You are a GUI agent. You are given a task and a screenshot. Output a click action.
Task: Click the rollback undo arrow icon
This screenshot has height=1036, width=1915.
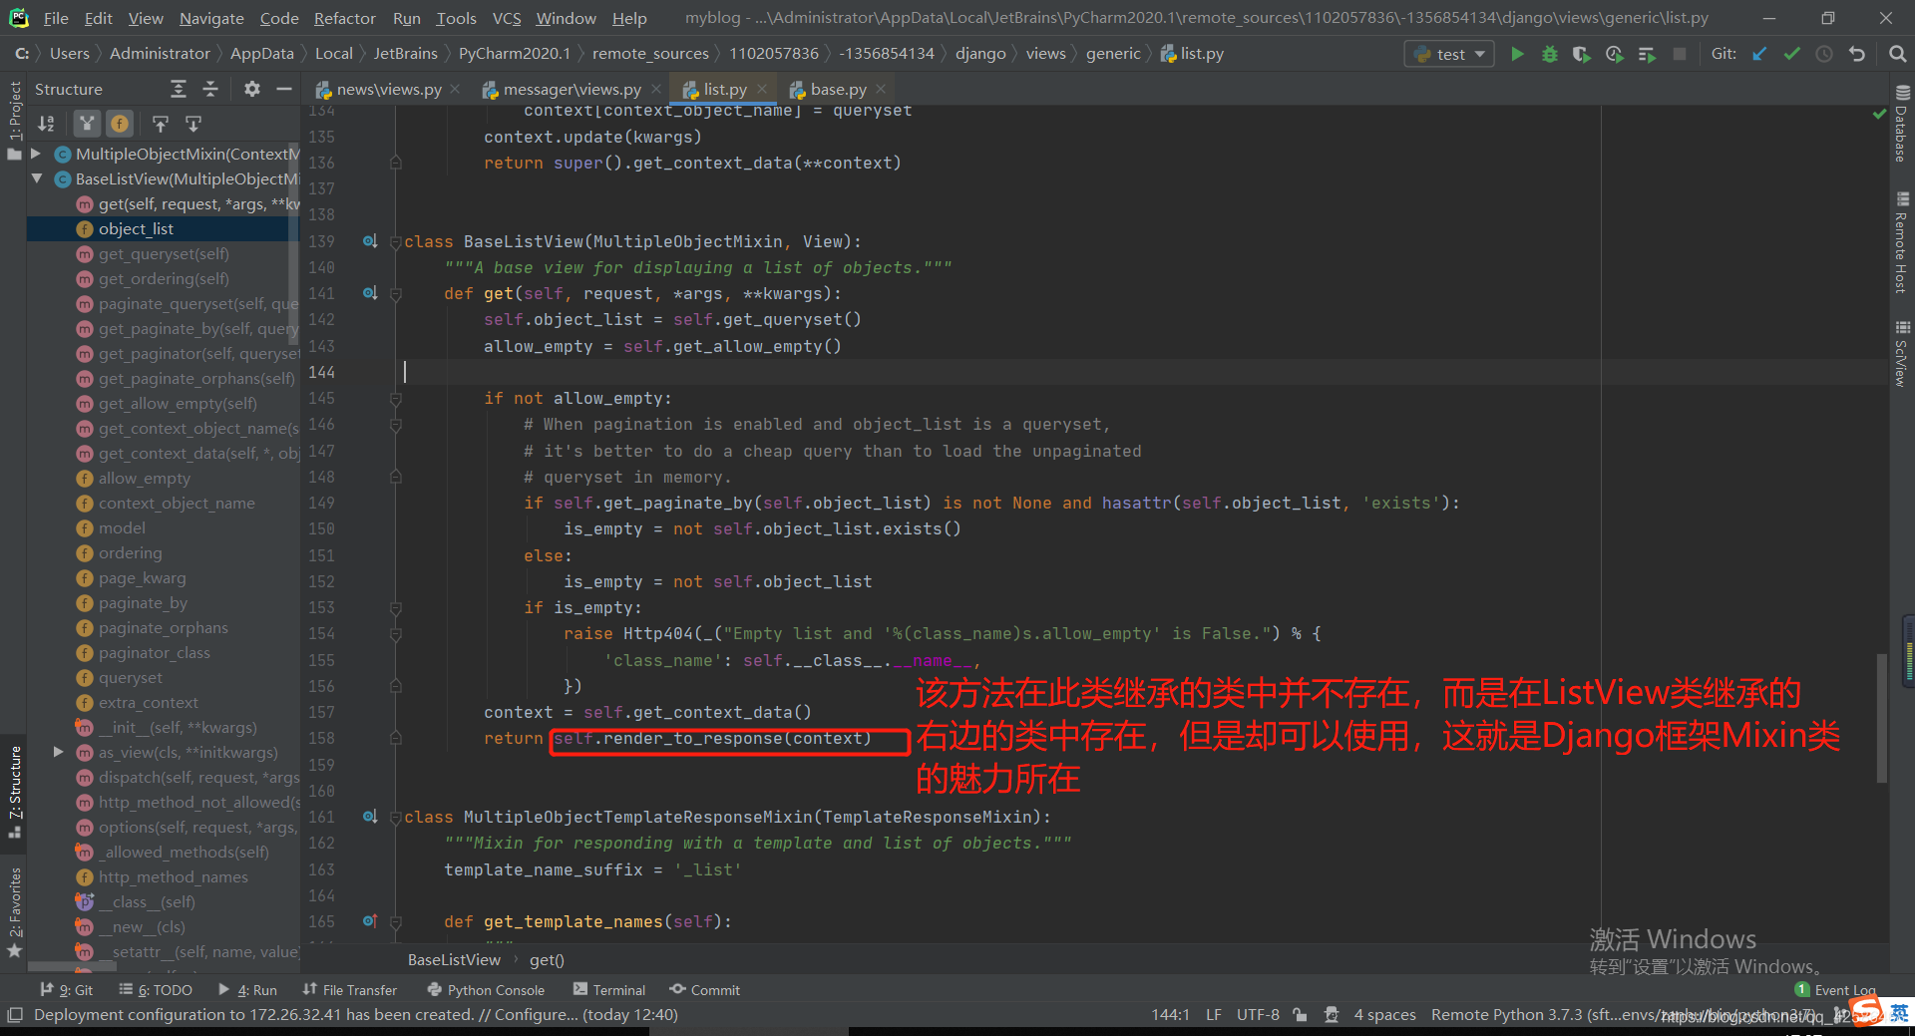click(x=1856, y=54)
